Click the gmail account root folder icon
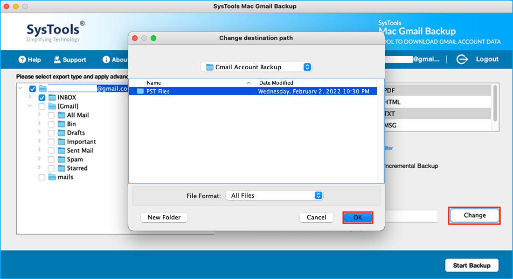513x279 pixels. click(42, 88)
